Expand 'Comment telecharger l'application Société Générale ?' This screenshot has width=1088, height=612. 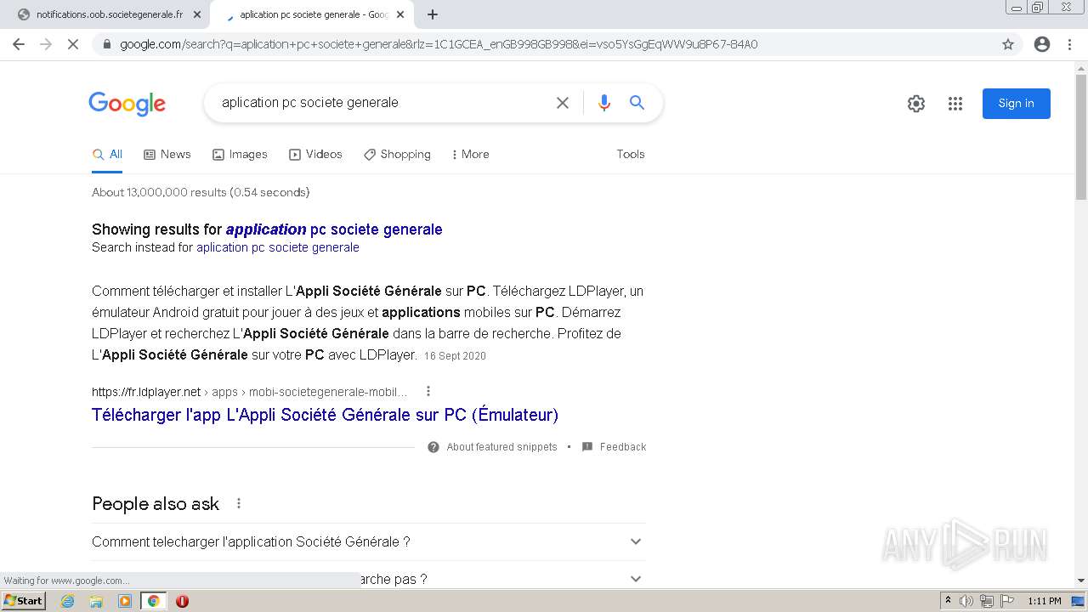point(368,541)
